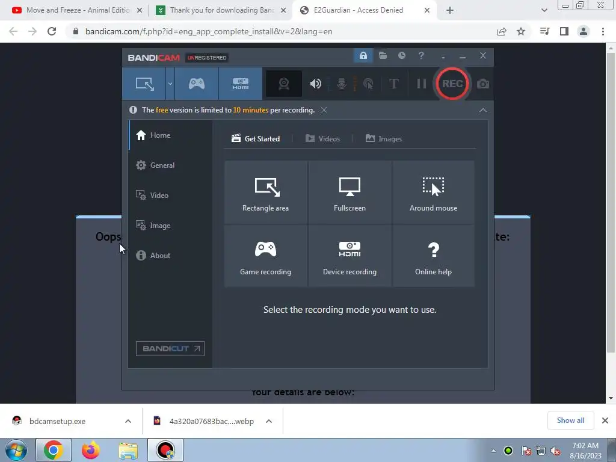Screen dimensions: 616x462
Task: Open the Video settings section
Action: 170,196
